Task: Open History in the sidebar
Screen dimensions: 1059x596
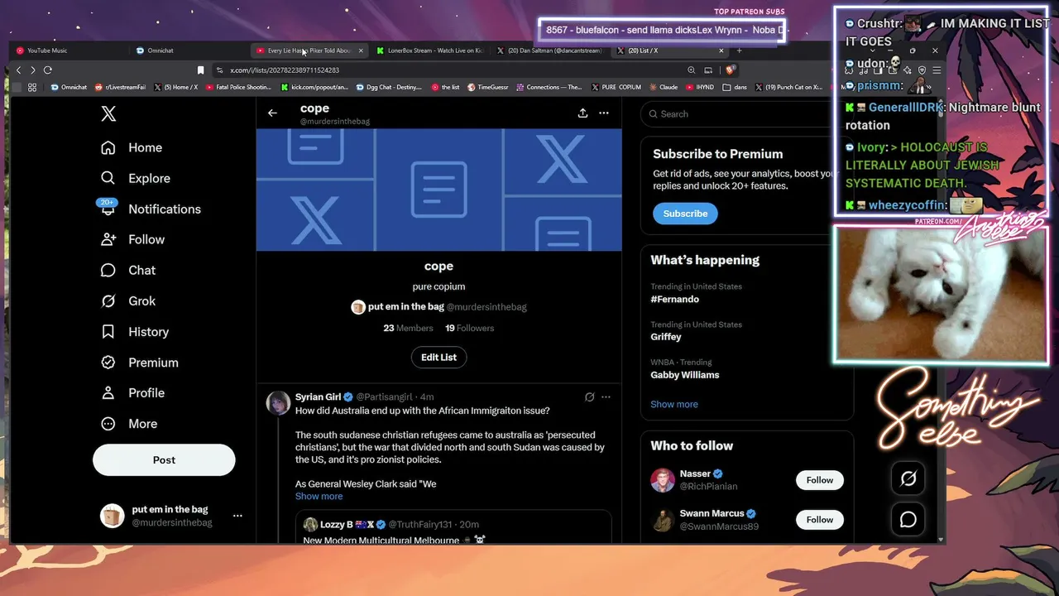Action: [135, 331]
